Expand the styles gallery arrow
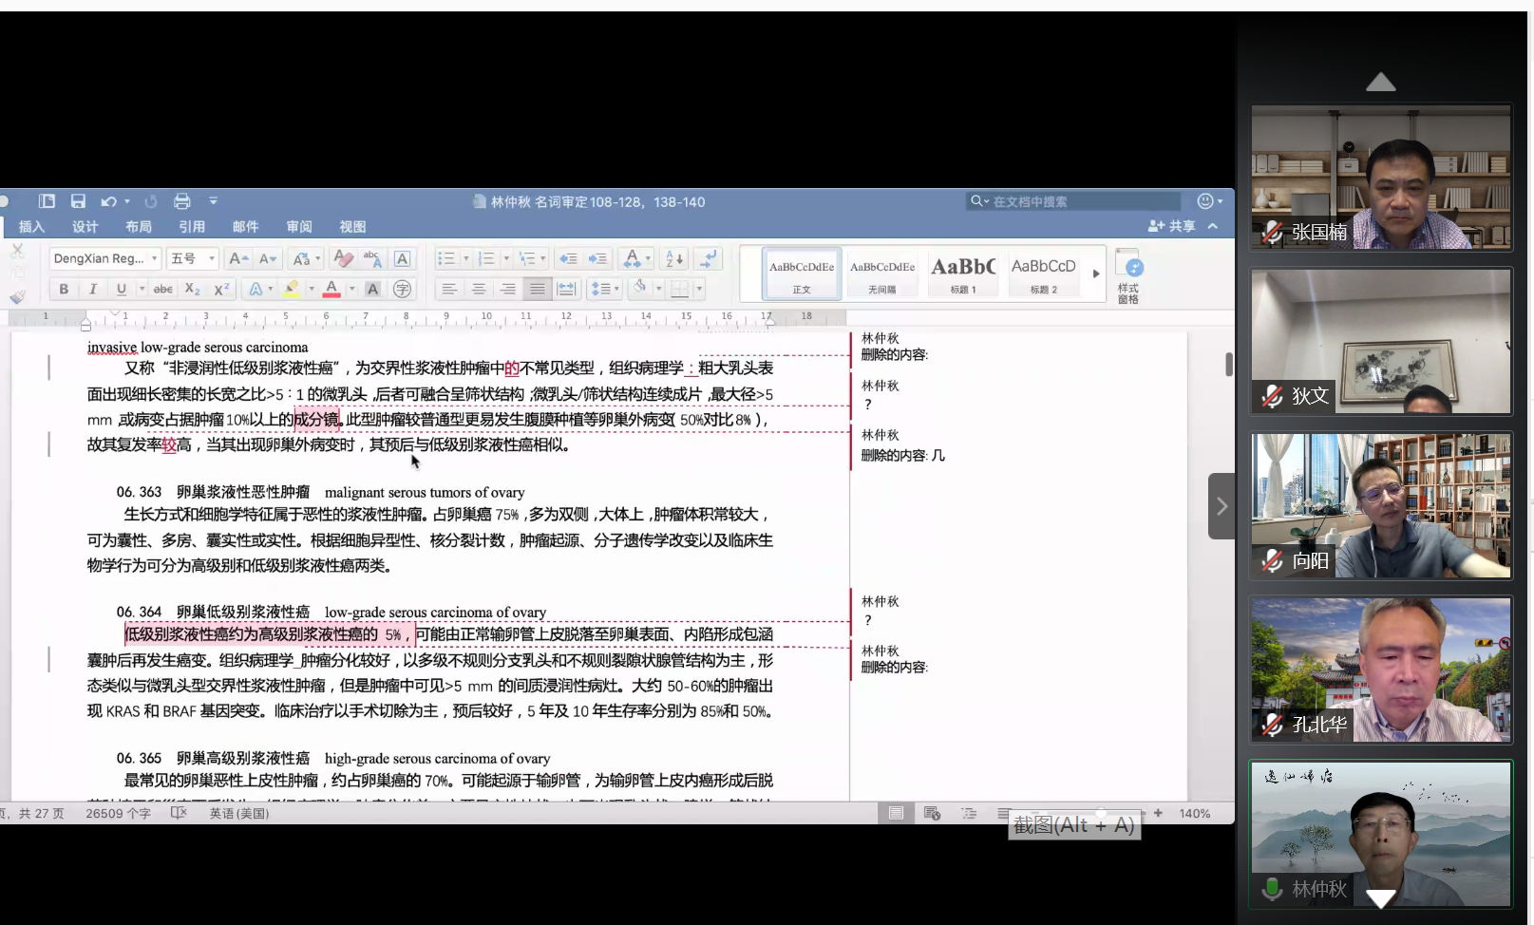The height and width of the screenshot is (925, 1534). [x=1095, y=274]
